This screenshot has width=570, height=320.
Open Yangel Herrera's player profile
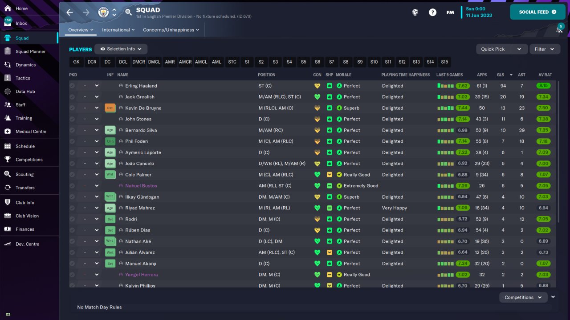point(141,275)
